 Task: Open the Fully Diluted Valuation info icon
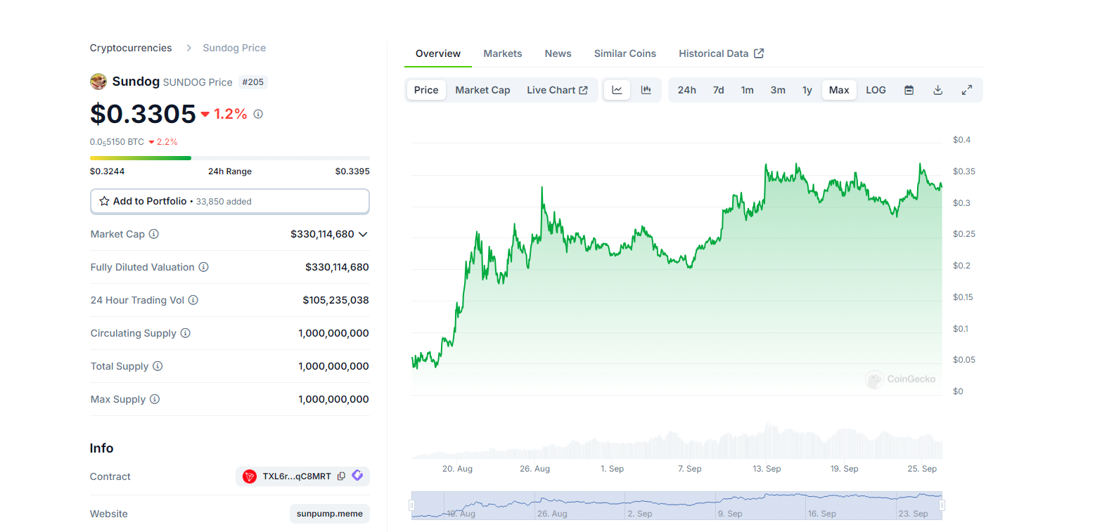(203, 267)
